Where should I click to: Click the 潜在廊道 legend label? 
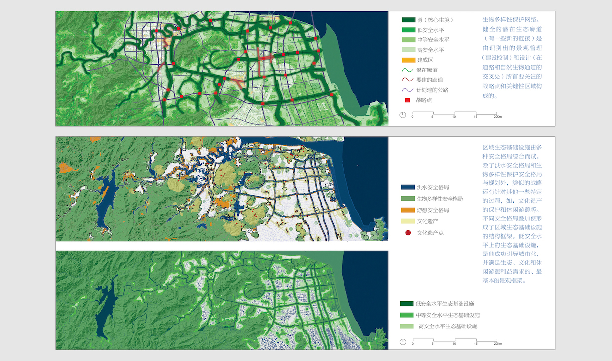[x=427, y=70]
